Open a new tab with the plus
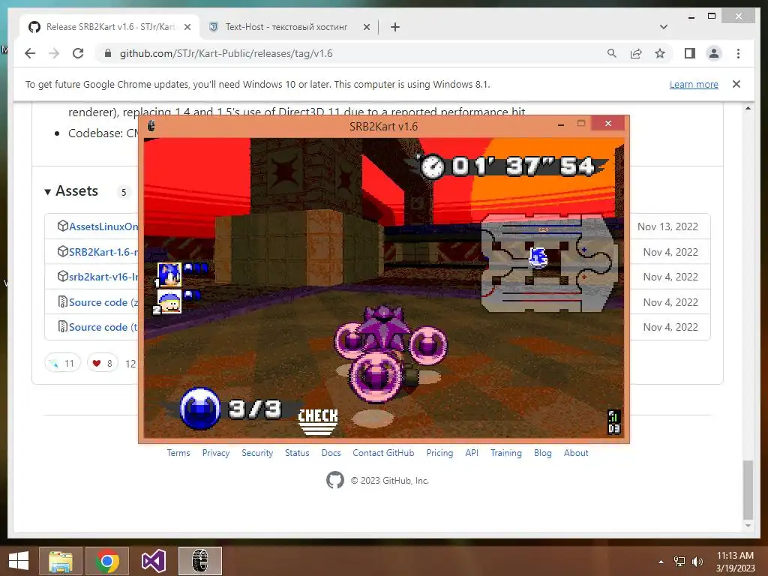 click(395, 27)
